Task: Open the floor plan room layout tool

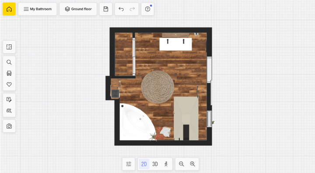Action: coord(9,47)
